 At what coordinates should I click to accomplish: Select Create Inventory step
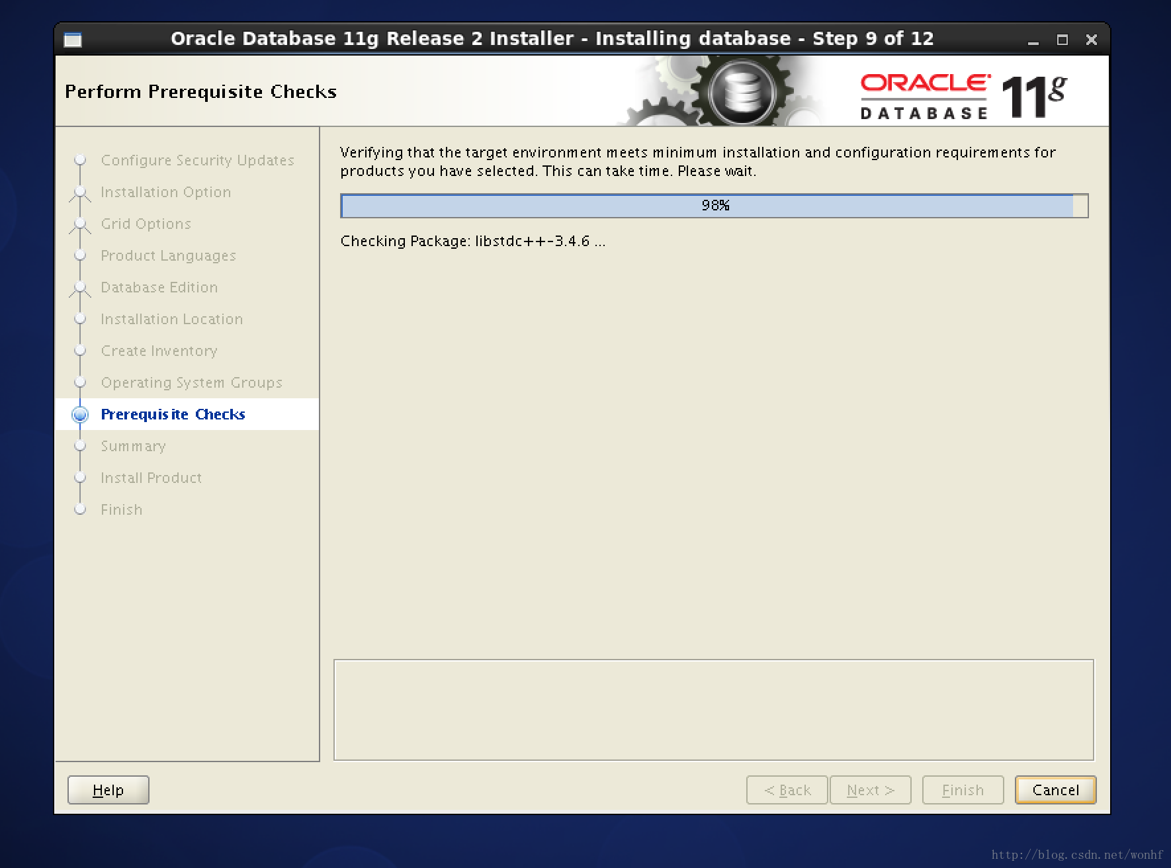coord(159,351)
